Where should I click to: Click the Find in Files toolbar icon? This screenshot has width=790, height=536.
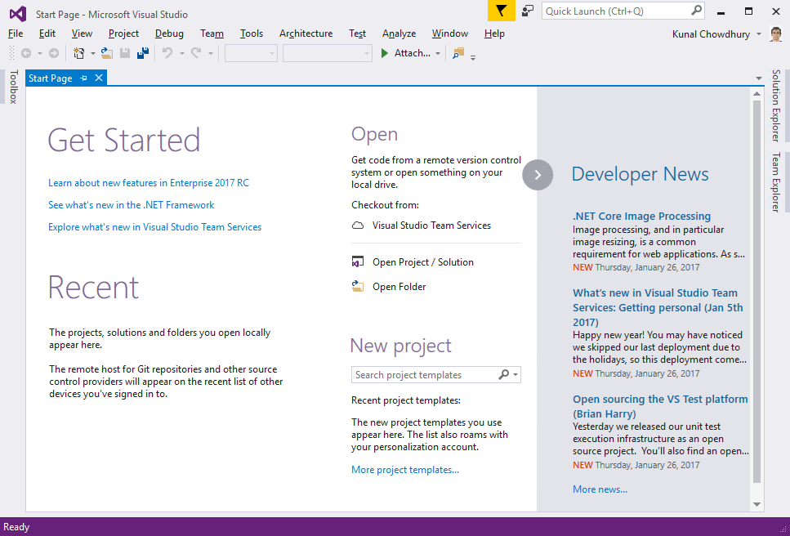458,53
